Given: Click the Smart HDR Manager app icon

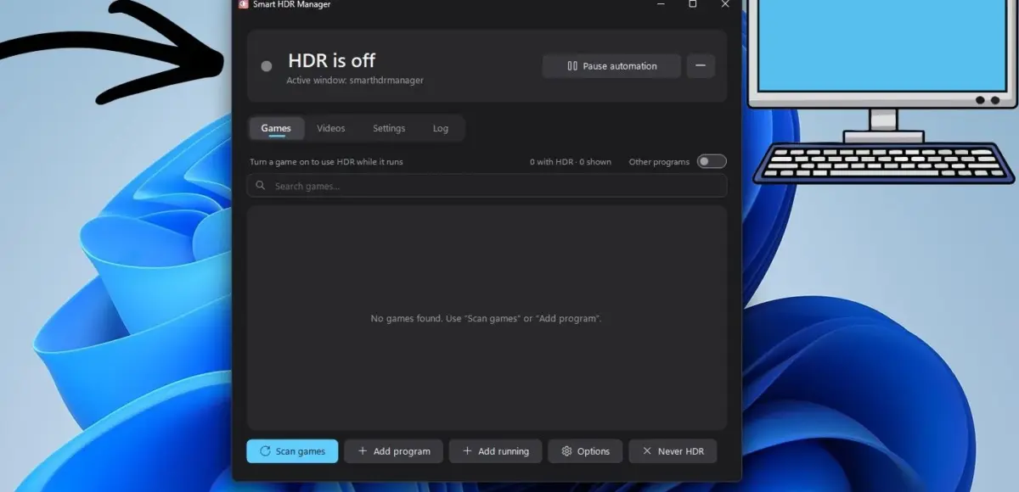Looking at the screenshot, I should point(243,4).
